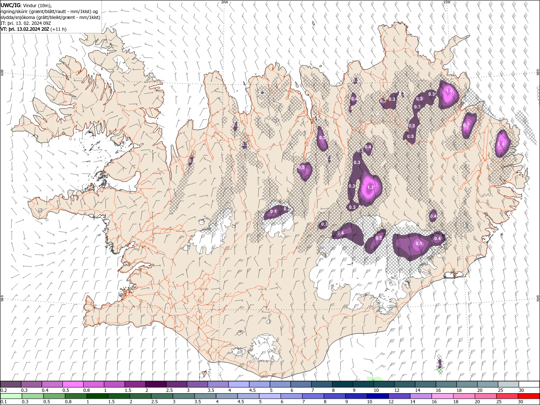Pick upper legend swatch between 0.5 and 0.8
Viewport: 540px width, 405px height.
(x=73, y=384)
